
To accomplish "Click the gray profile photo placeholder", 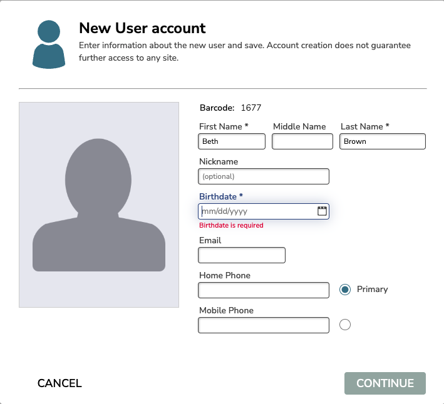I will pyautogui.click(x=99, y=205).
